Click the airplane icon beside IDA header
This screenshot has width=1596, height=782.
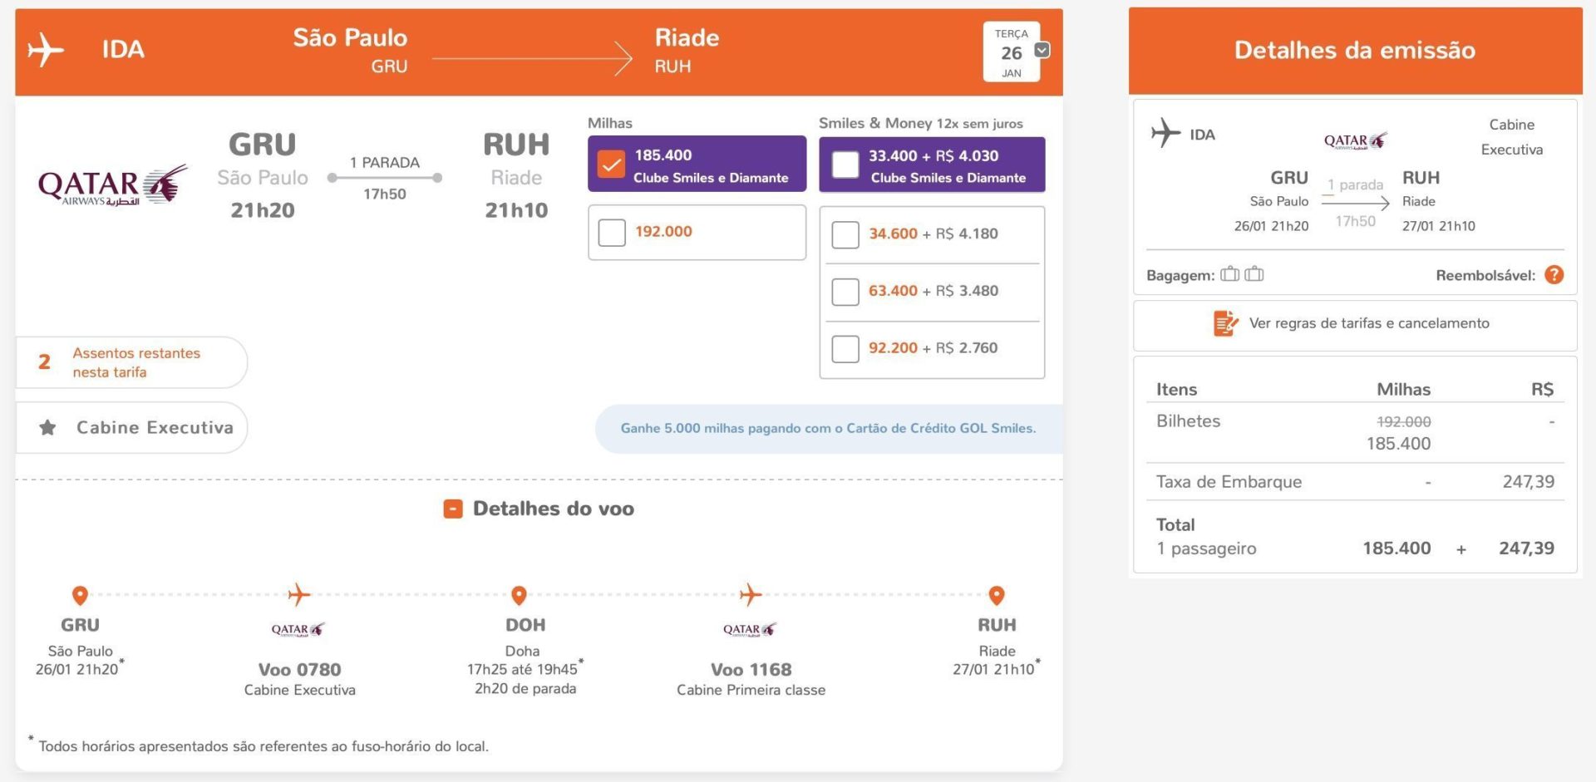(x=46, y=50)
